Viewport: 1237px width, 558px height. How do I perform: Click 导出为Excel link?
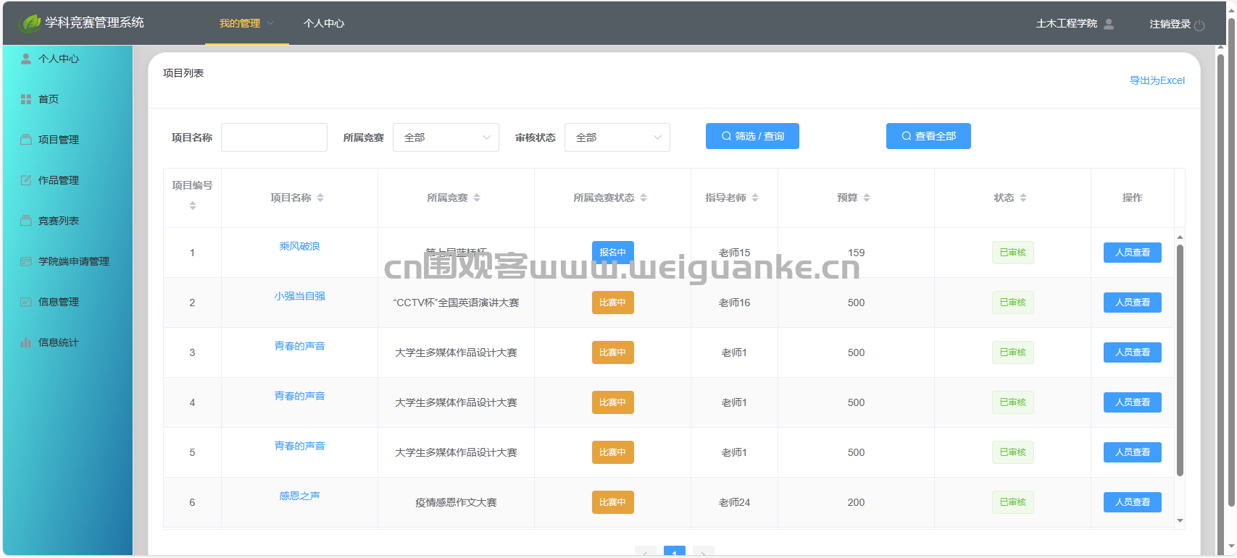(1157, 80)
